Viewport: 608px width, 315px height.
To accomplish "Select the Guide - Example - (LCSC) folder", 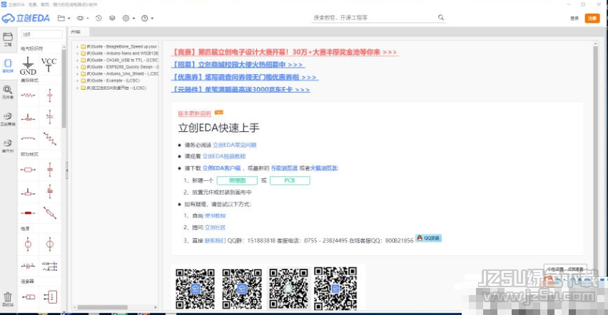I will (x=111, y=81).
